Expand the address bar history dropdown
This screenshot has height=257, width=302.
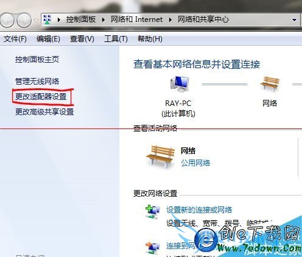point(294,20)
